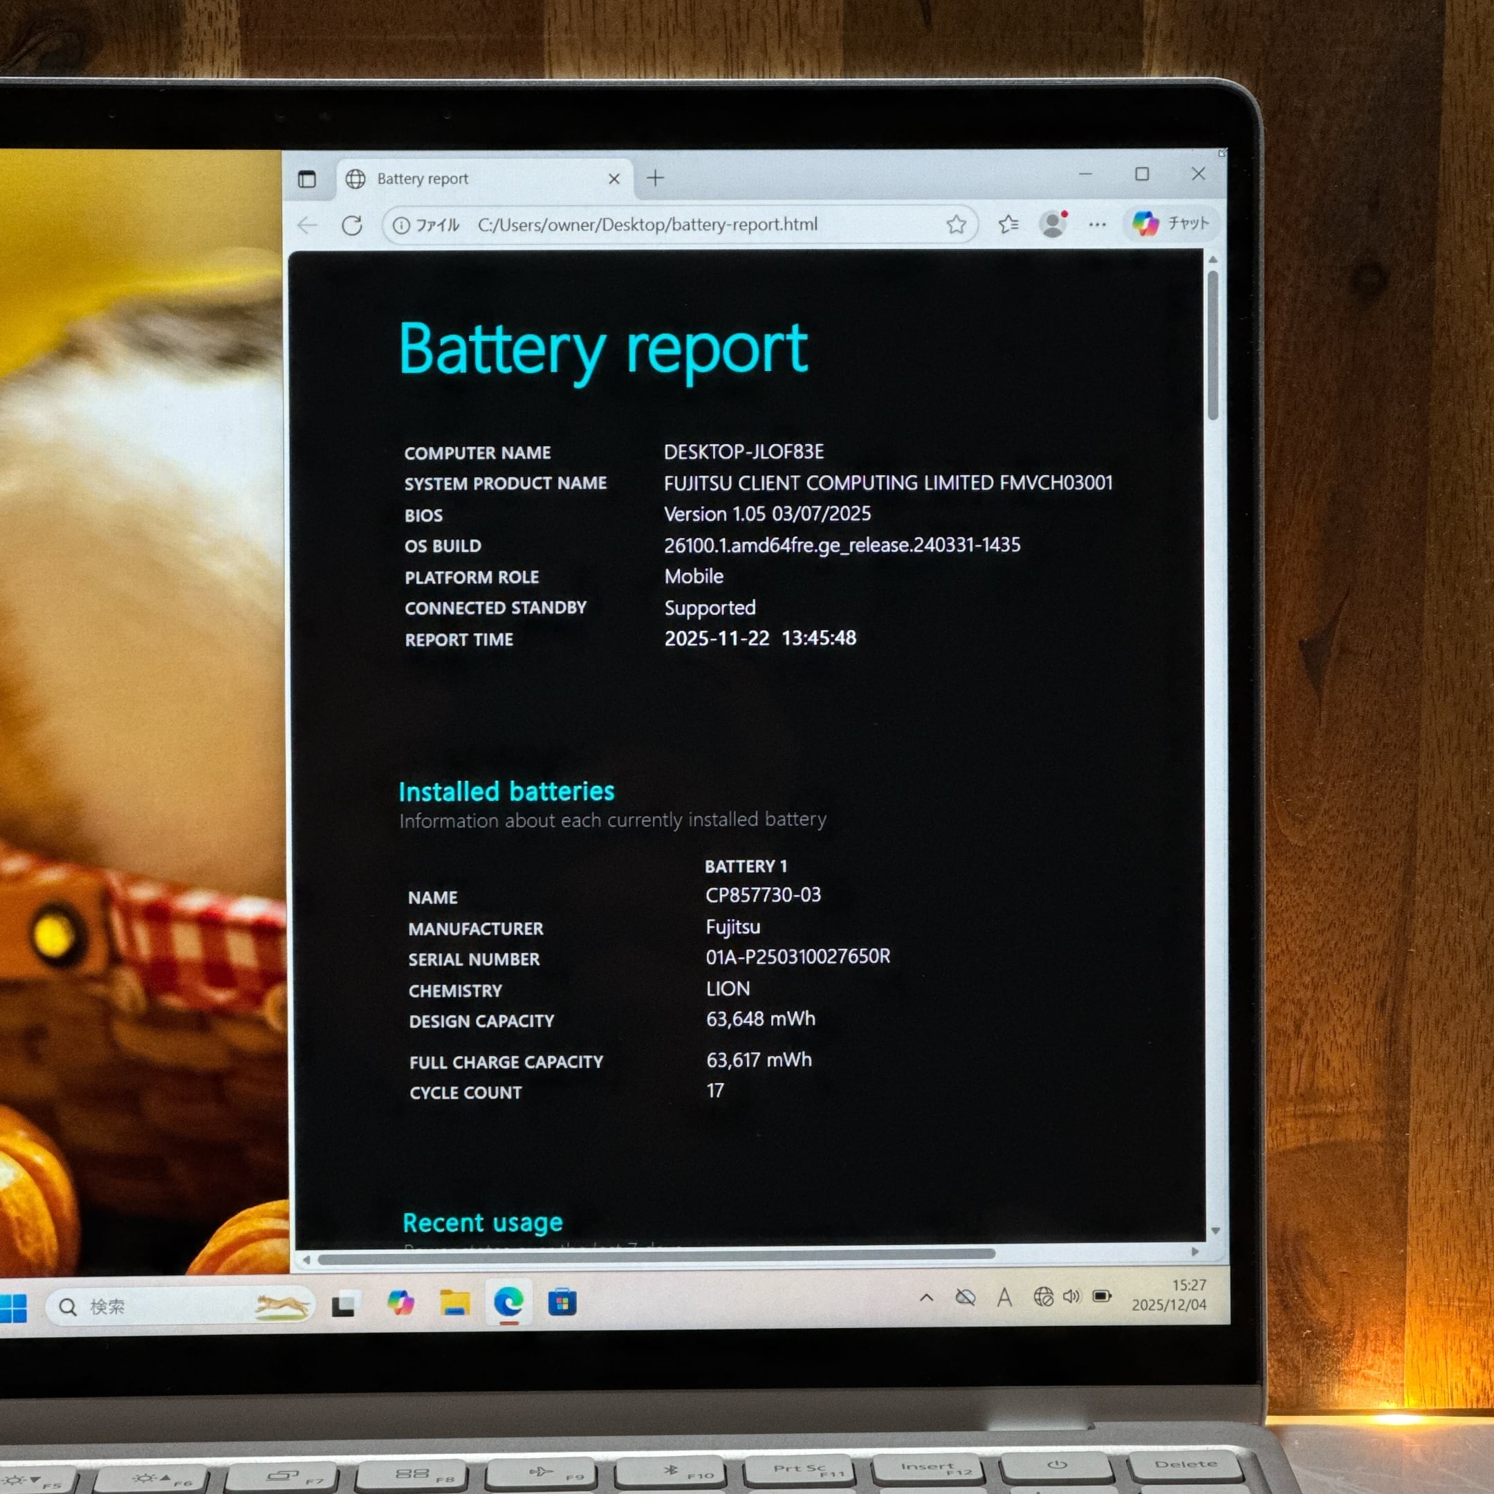The width and height of the screenshot is (1494, 1494).
Task: Open Copilot chat button
Action: coord(1170,223)
